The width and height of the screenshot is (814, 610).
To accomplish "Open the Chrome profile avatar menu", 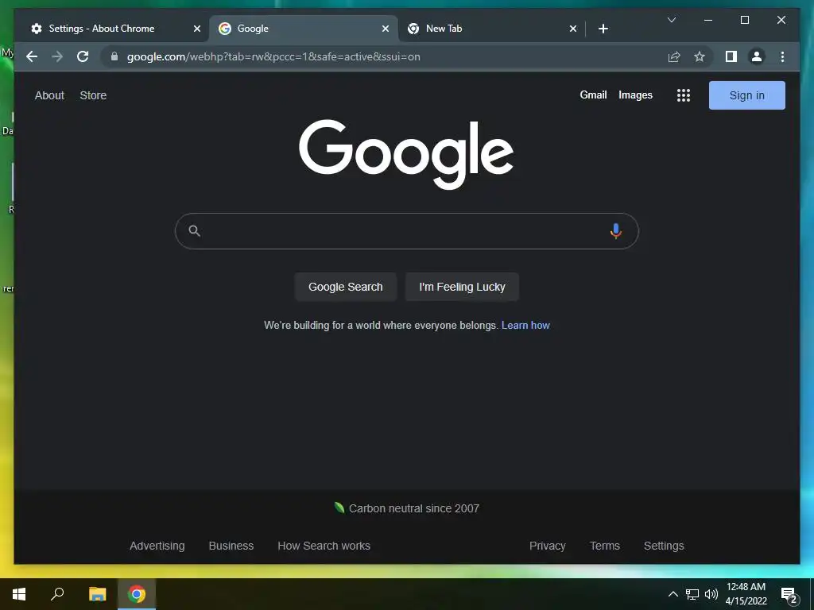I will pyautogui.click(x=757, y=56).
